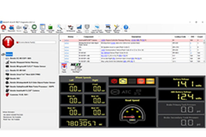The image size is (206, 137).
Task: Open Help with the blue question mark icon
Action: tap(126, 27)
